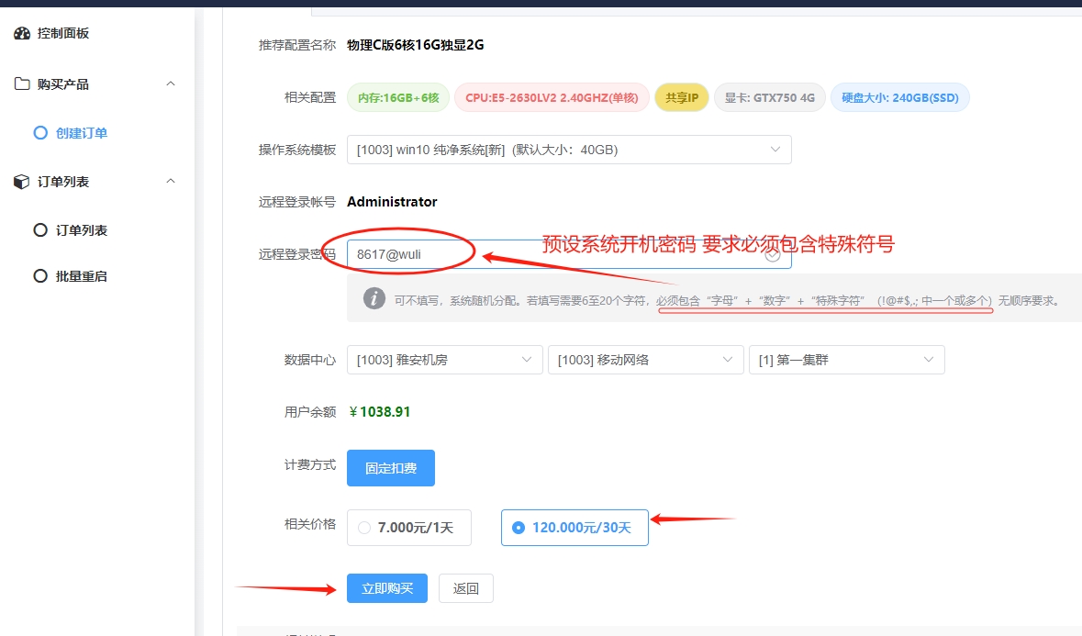
Task: Choose the 固定扣费 billing method
Action: pos(390,468)
